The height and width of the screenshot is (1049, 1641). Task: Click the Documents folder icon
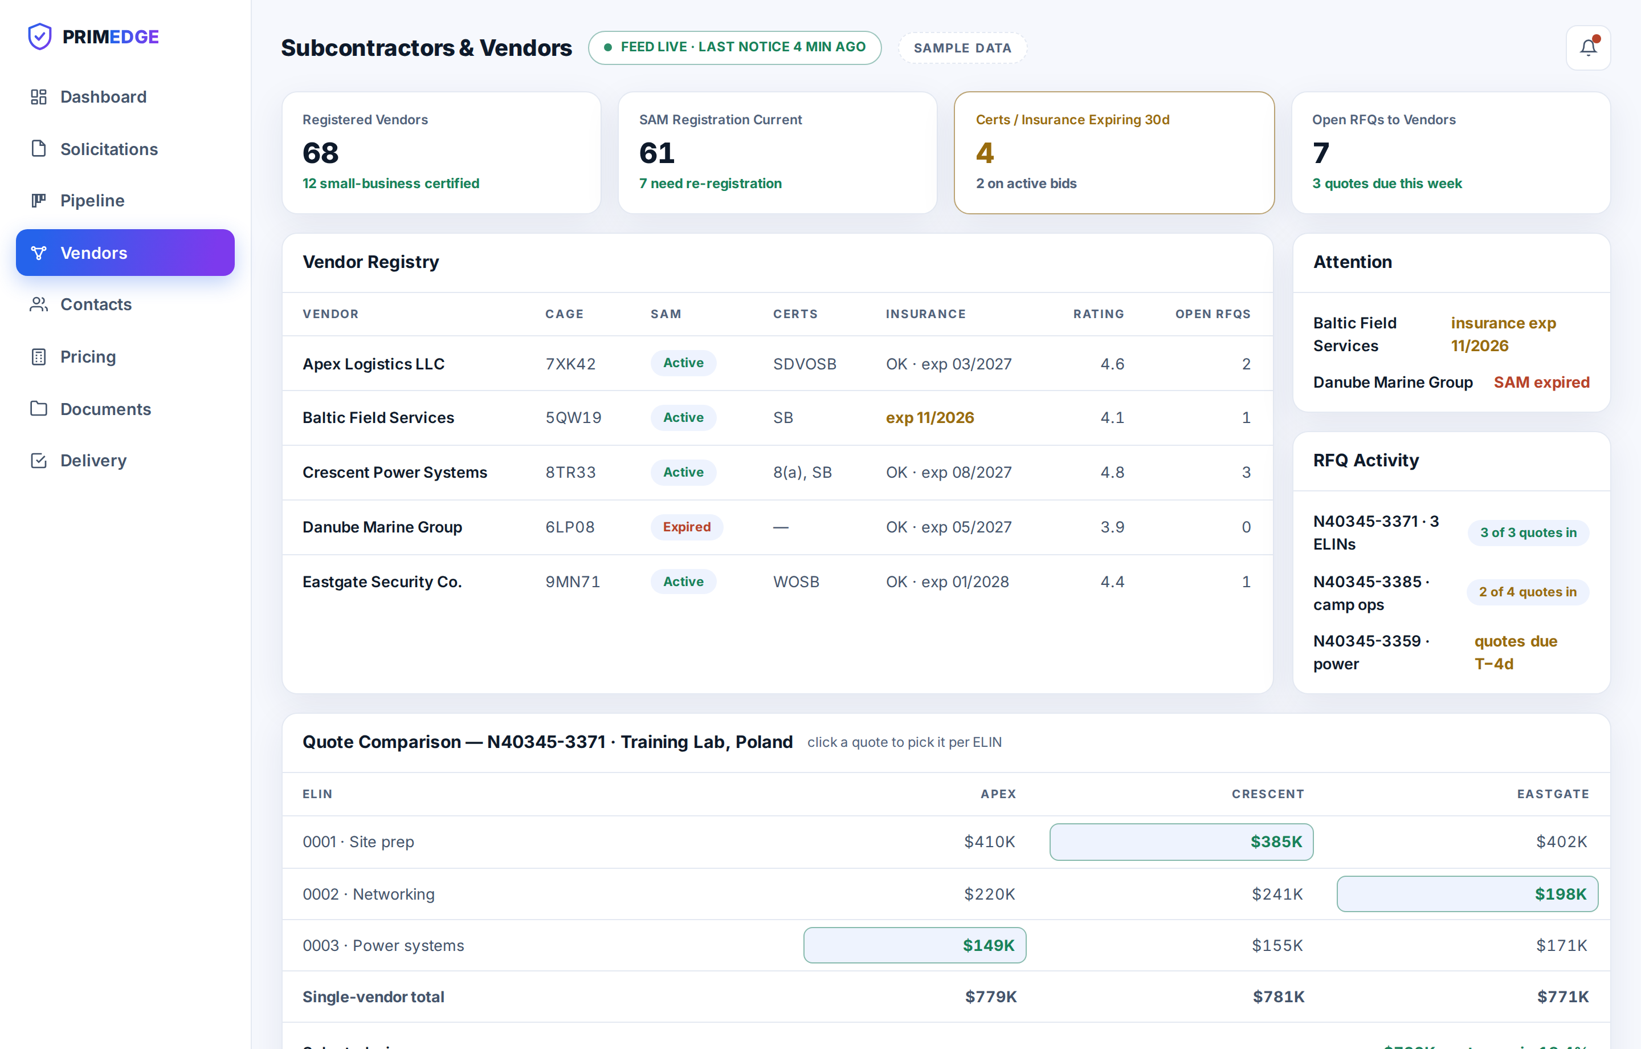[39, 409]
